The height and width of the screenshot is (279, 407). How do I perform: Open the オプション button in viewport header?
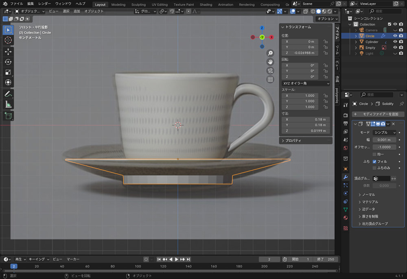[x=327, y=19]
